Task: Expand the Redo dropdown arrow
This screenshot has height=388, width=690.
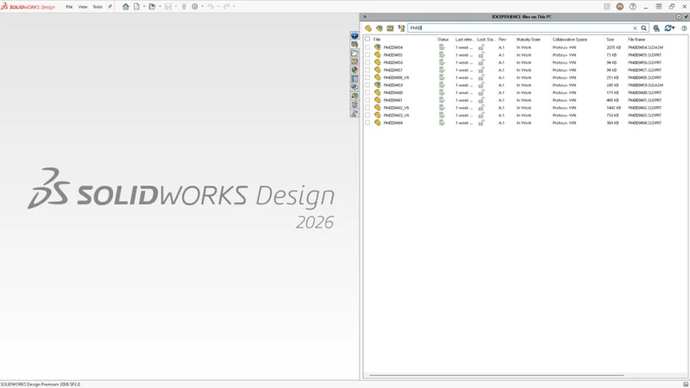Action: [234, 7]
